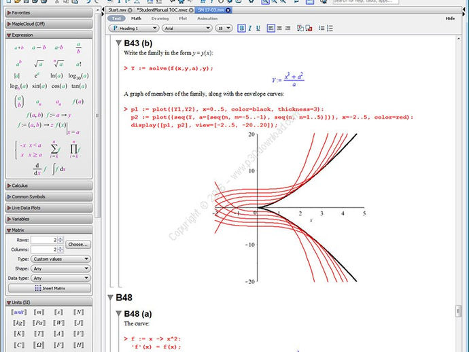The height and width of the screenshot is (352, 469).
Task: Insert the piecewise function template
Action: point(29,149)
